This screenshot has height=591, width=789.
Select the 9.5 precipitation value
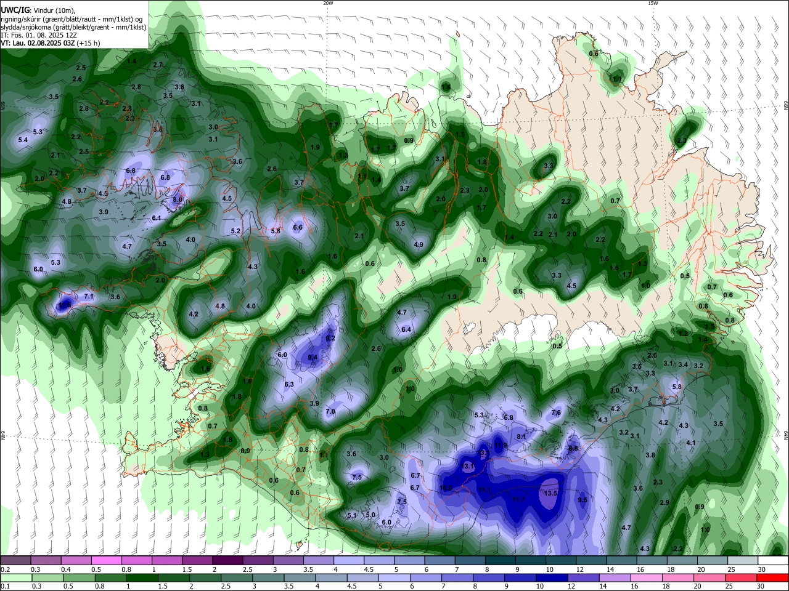tap(583, 500)
